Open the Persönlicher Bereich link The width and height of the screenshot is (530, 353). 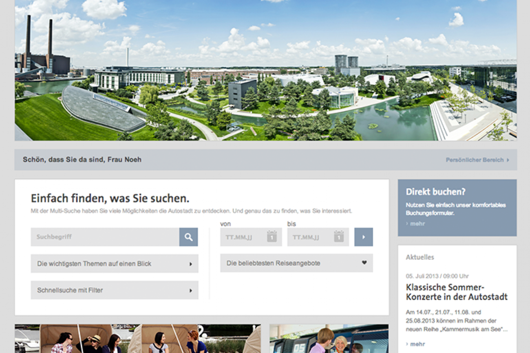[475, 160]
